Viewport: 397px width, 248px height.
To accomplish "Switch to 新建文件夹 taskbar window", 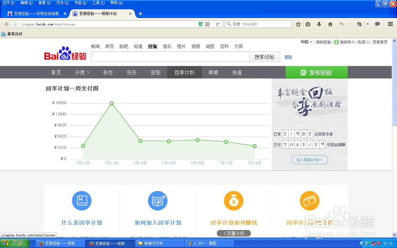I will coord(160,244).
